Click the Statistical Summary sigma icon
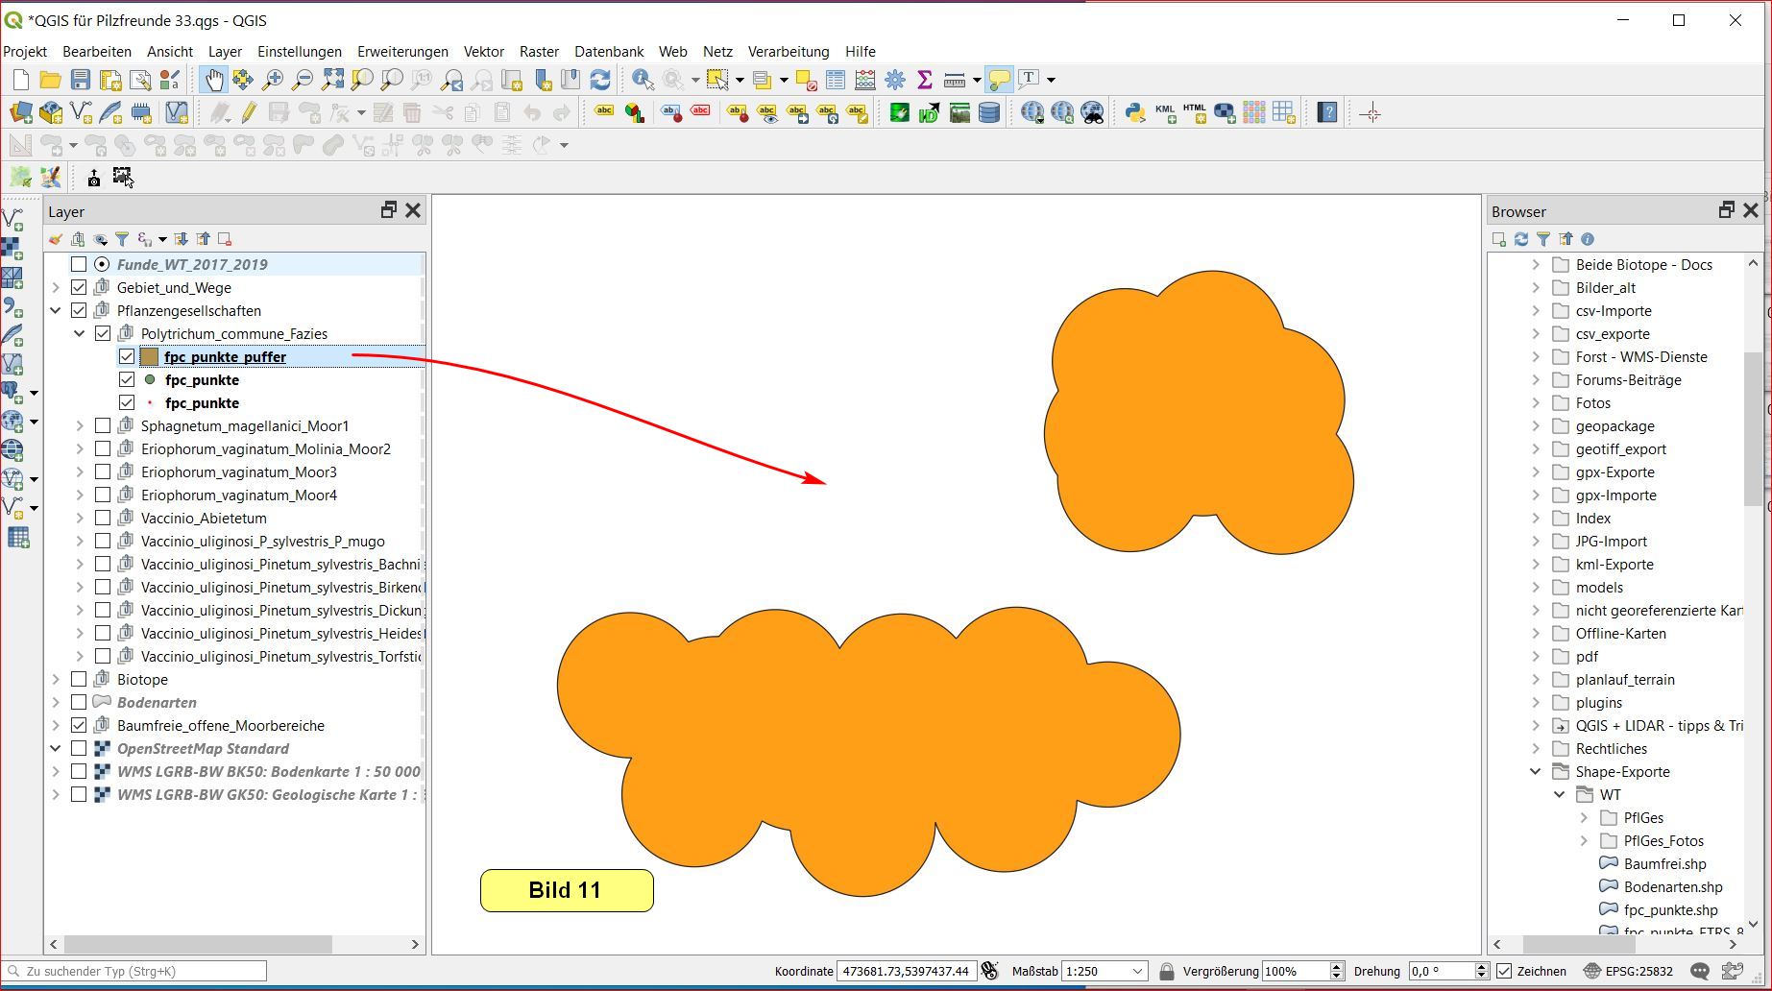 [925, 80]
